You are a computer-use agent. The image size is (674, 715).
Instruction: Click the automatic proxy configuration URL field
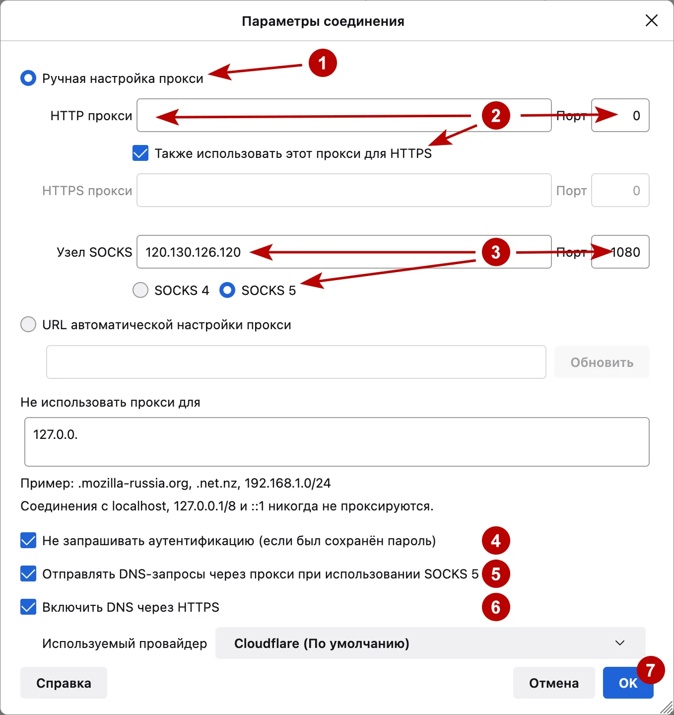pos(296,362)
